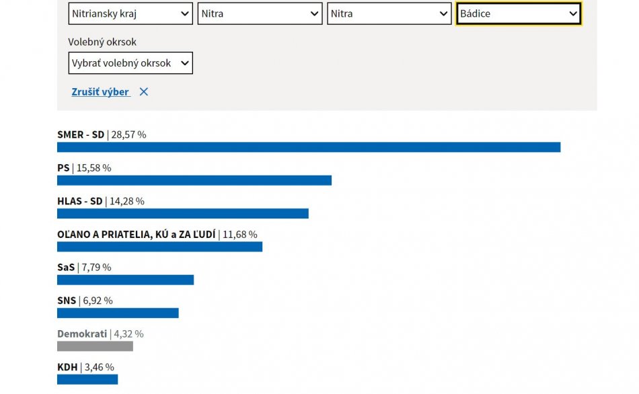Click the SMER - SD result bar
The height and width of the screenshot is (394, 639).
309,147
